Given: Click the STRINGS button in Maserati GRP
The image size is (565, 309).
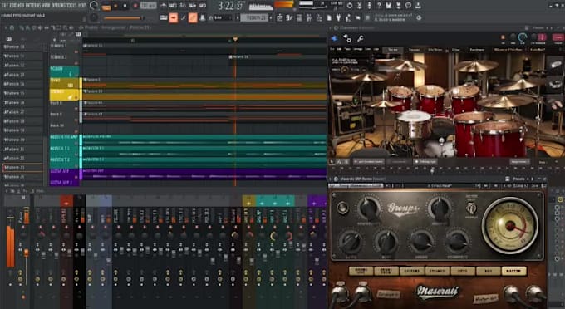Looking at the screenshot, I should pos(437,271).
